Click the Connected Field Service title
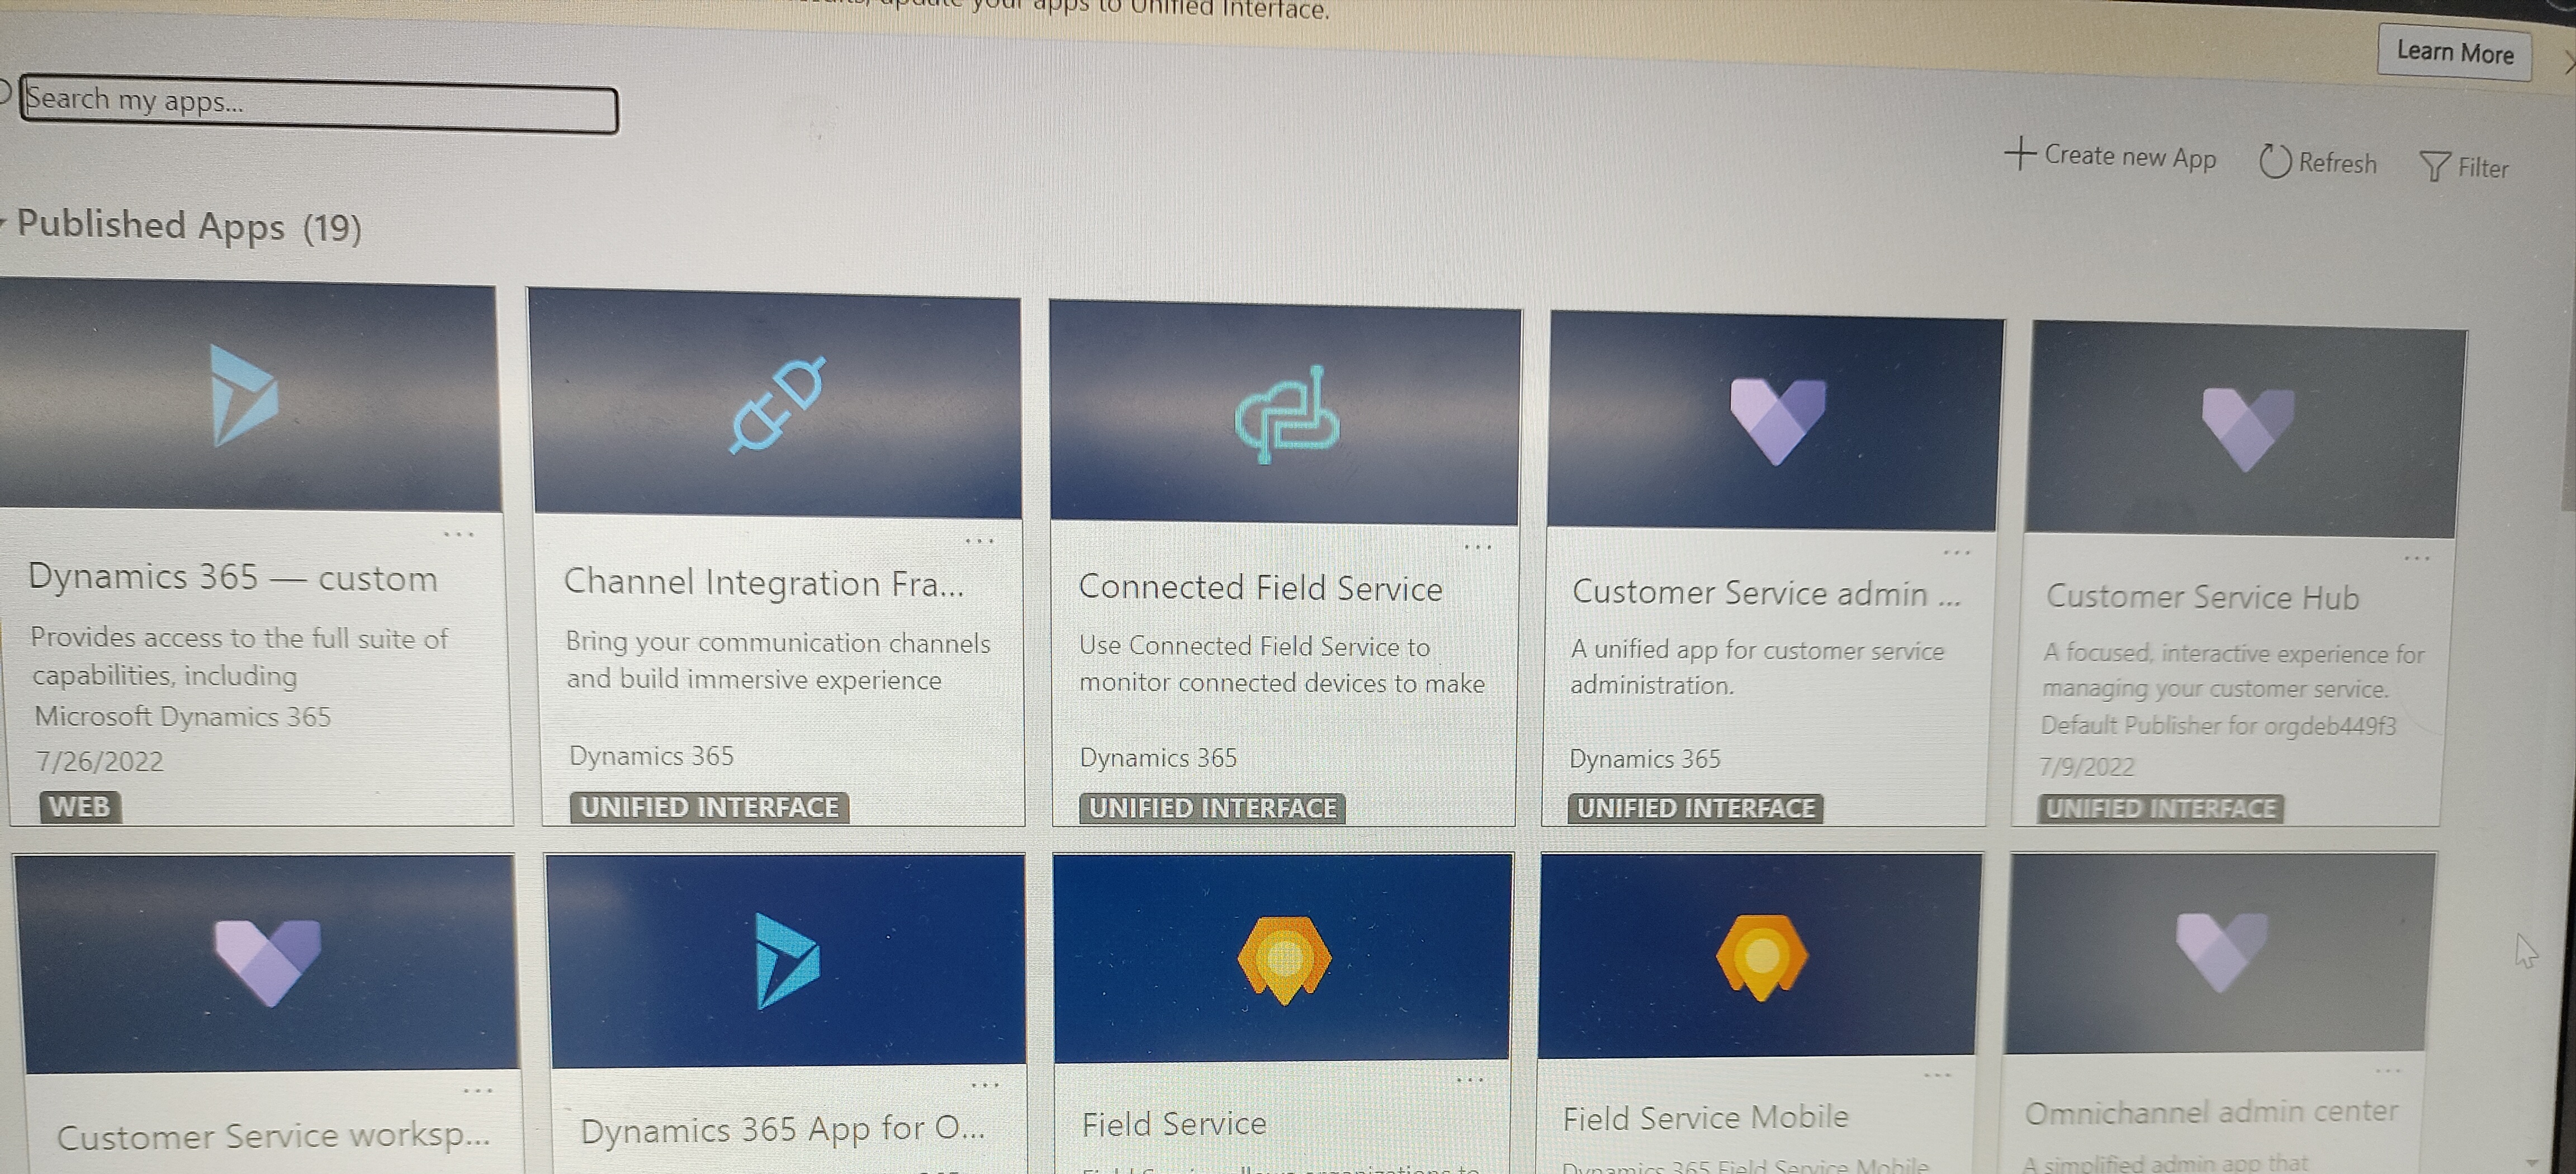This screenshot has height=1174, width=2576. coord(1260,588)
